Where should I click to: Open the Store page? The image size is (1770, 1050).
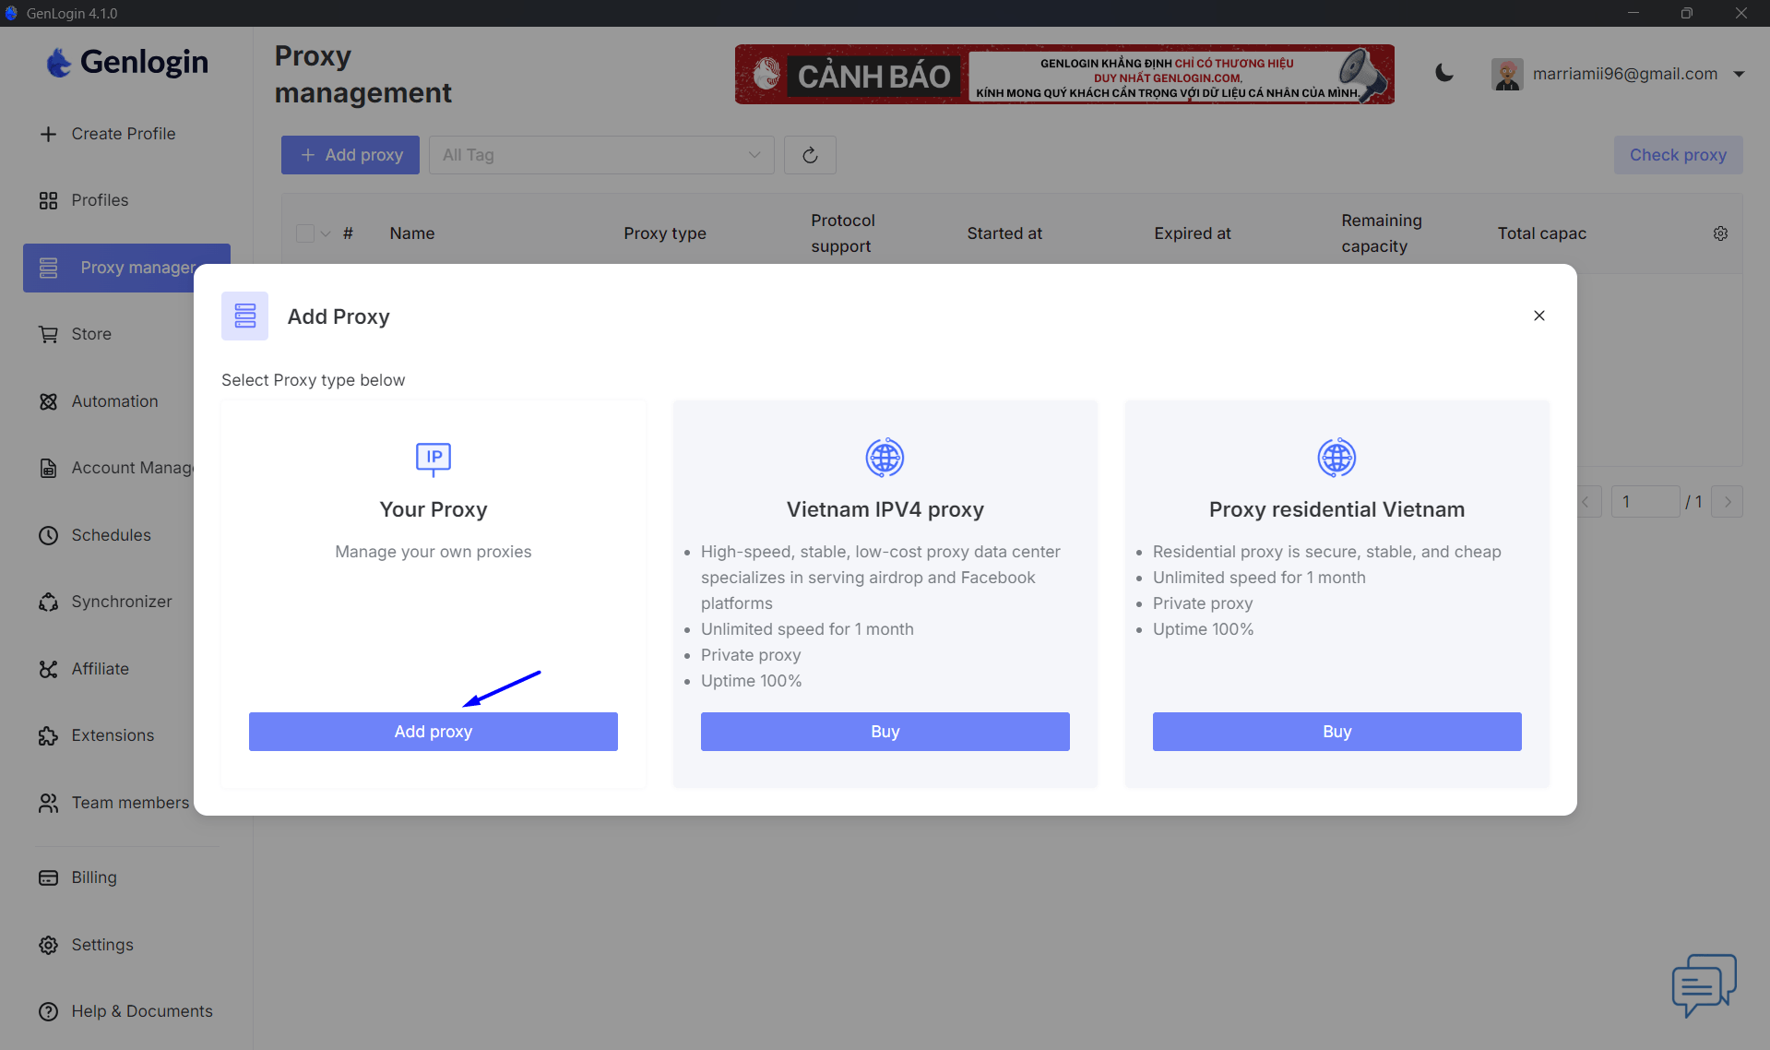91,334
